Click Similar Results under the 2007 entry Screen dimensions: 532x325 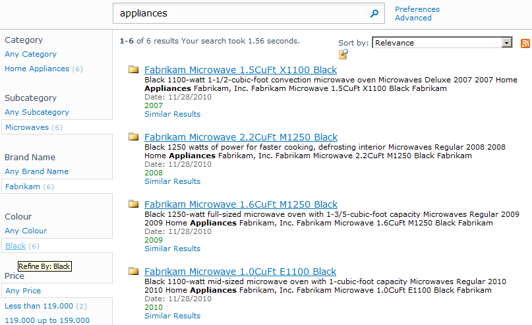(x=172, y=114)
